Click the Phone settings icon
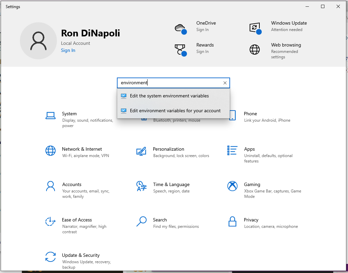Viewport: 348px width, 273px height. pos(232,116)
